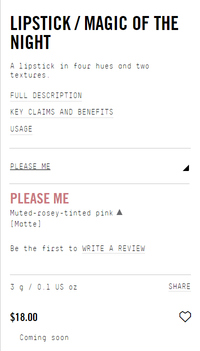Screen dimensions: 200x351
Task: Click the 3 g / 0.1 US oz size text
Action: (43, 287)
